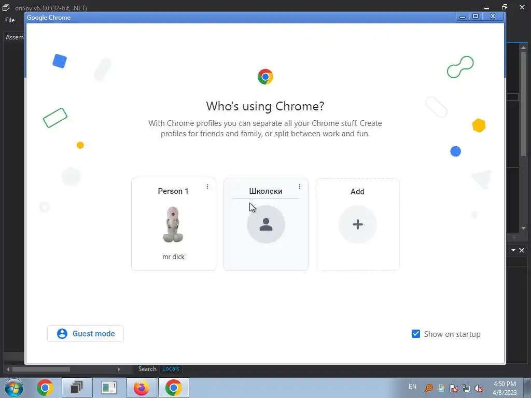This screenshot has height=398, width=531.
Task: Restore down the dnSpy window
Action: tap(504, 7)
